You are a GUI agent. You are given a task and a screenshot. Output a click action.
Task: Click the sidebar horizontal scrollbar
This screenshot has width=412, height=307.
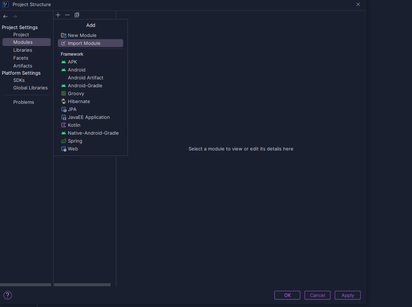coord(26,285)
